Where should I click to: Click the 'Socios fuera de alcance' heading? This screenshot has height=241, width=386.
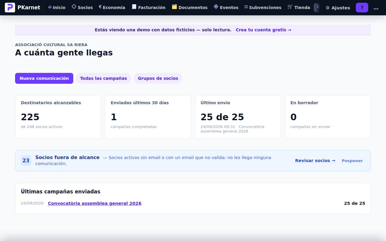tap(67, 157)
